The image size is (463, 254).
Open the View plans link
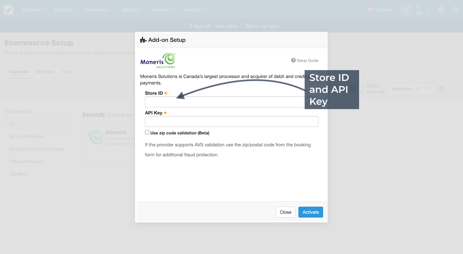point(226,26)
